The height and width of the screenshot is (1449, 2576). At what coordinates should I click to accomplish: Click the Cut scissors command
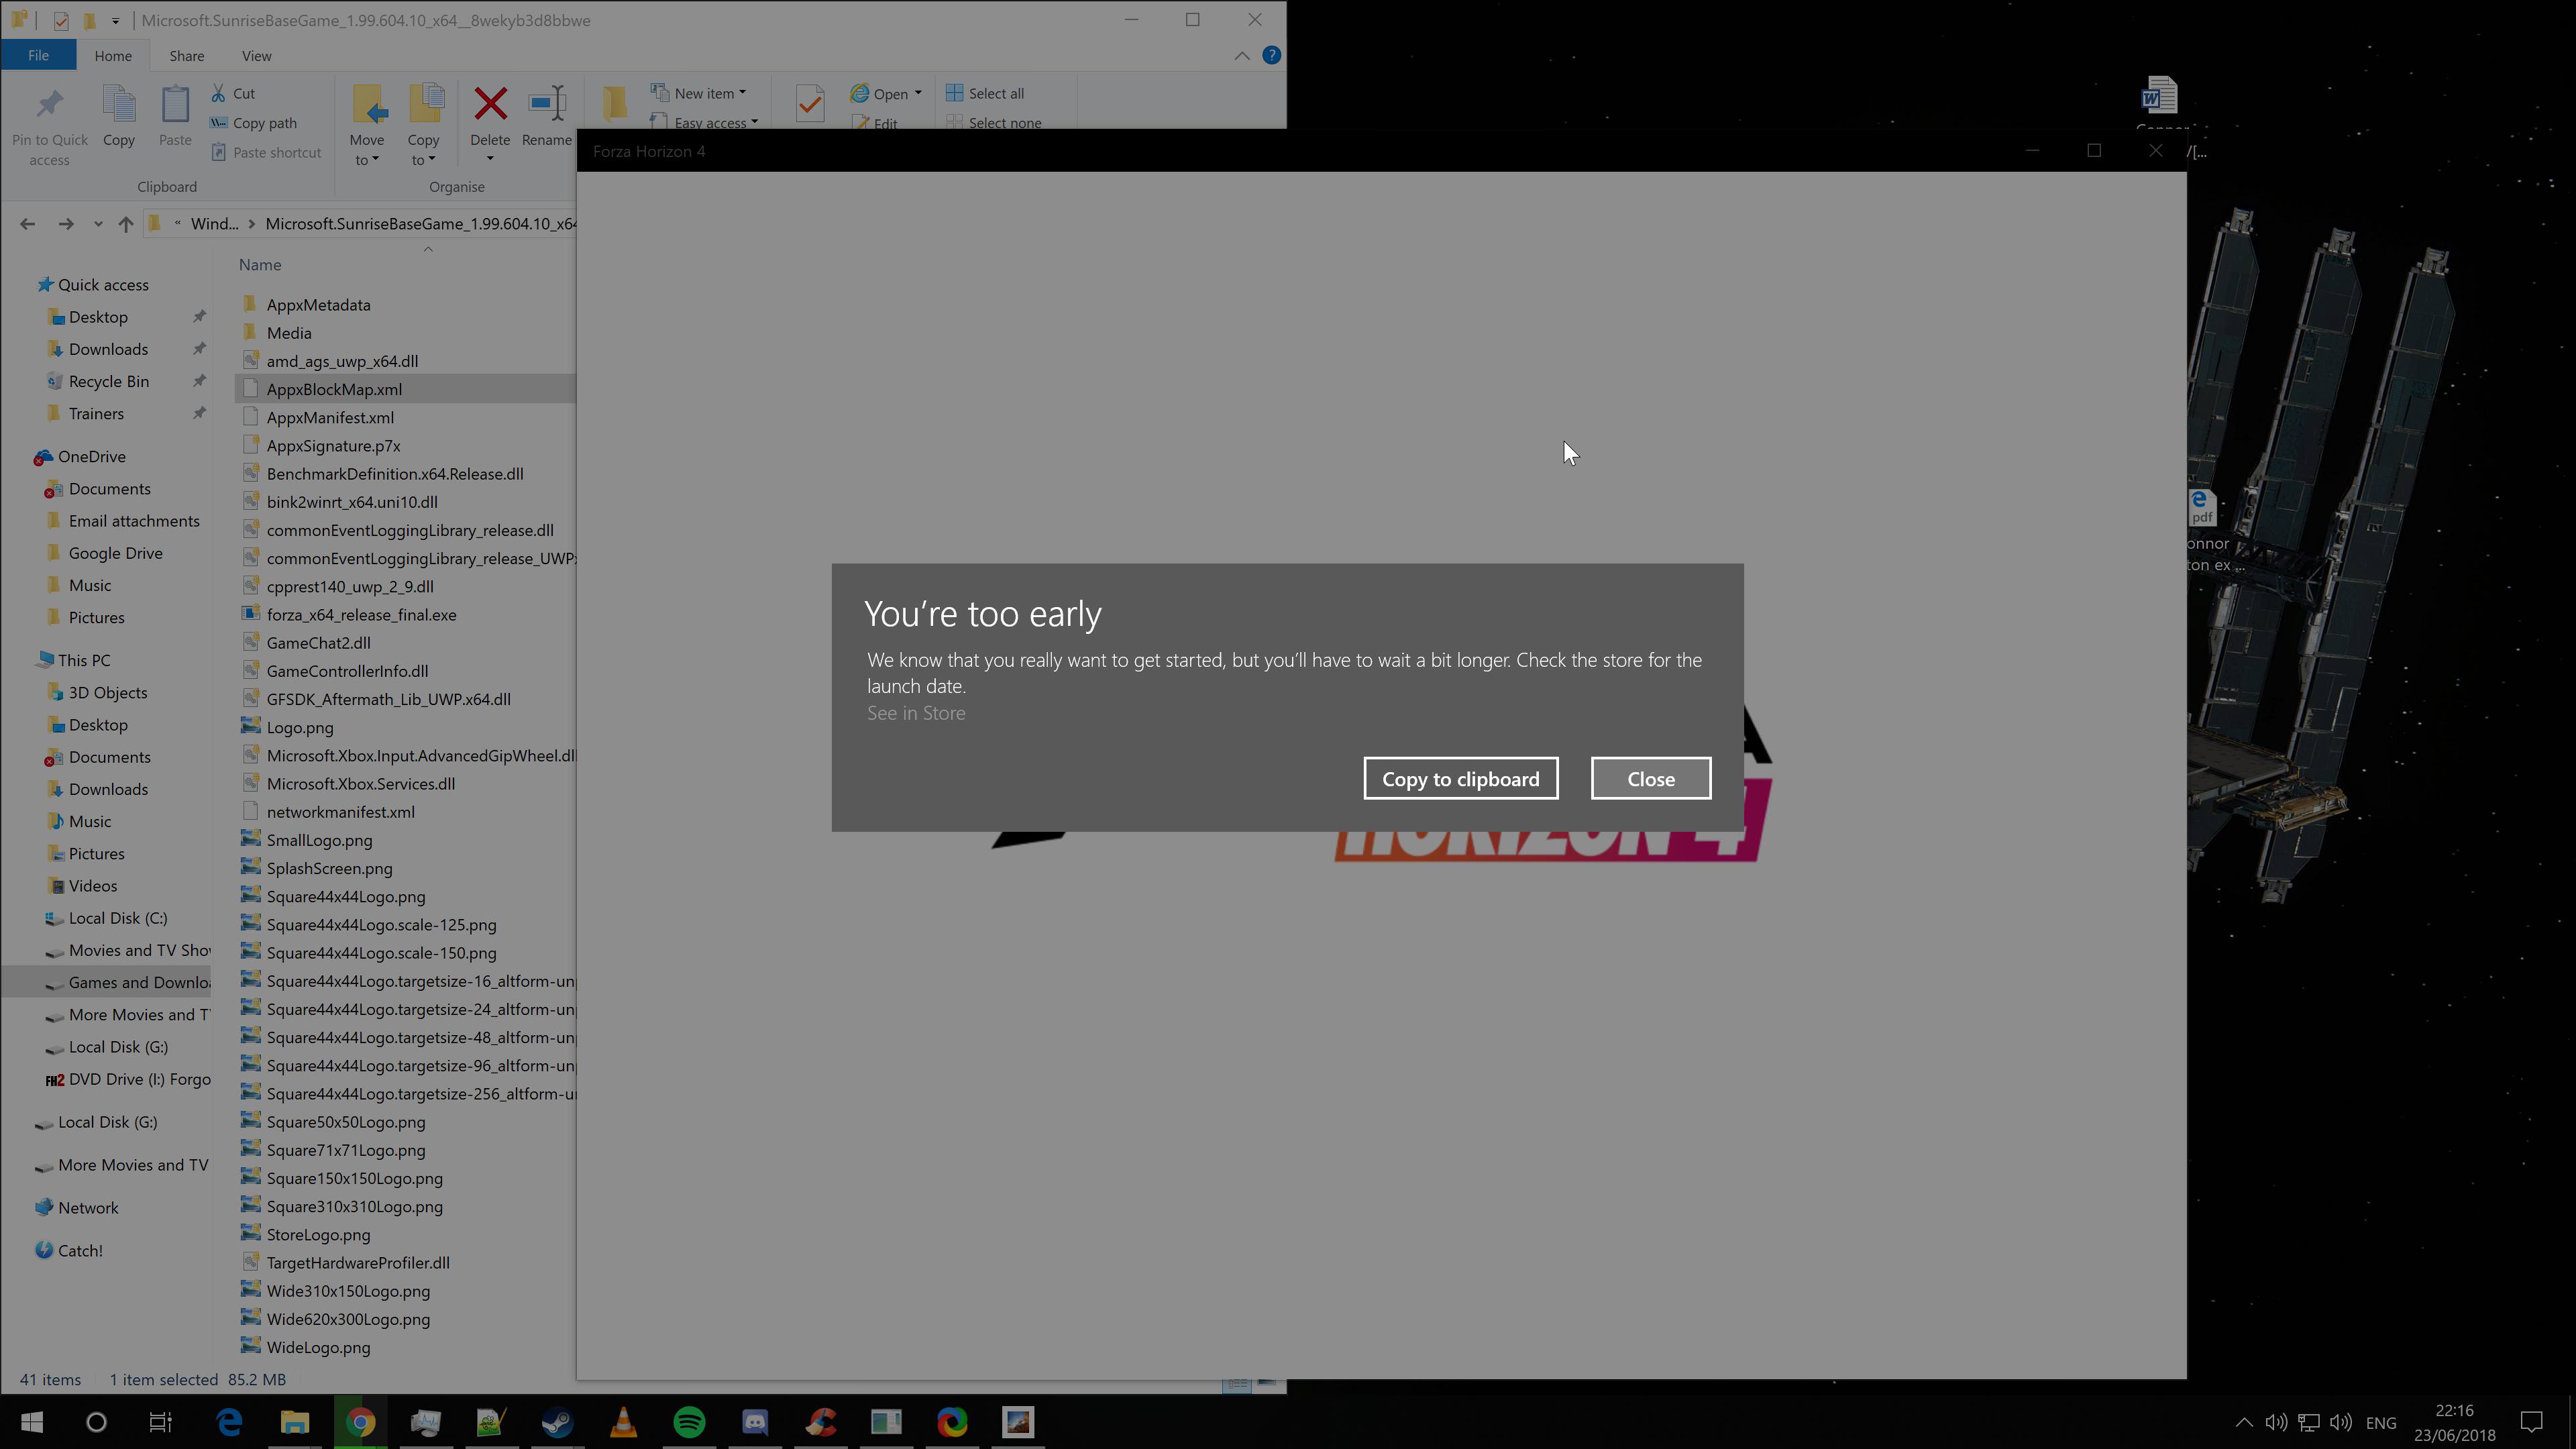(x=233, y=93)
